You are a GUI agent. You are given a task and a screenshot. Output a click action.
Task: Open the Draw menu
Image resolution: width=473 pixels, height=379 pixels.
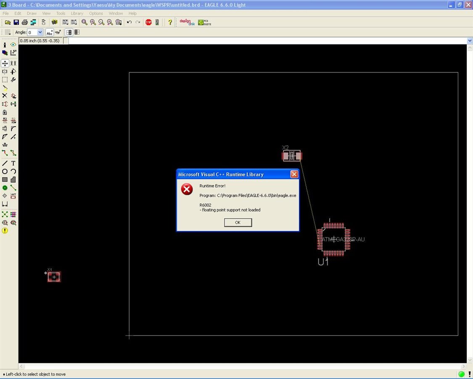[32, 13]
